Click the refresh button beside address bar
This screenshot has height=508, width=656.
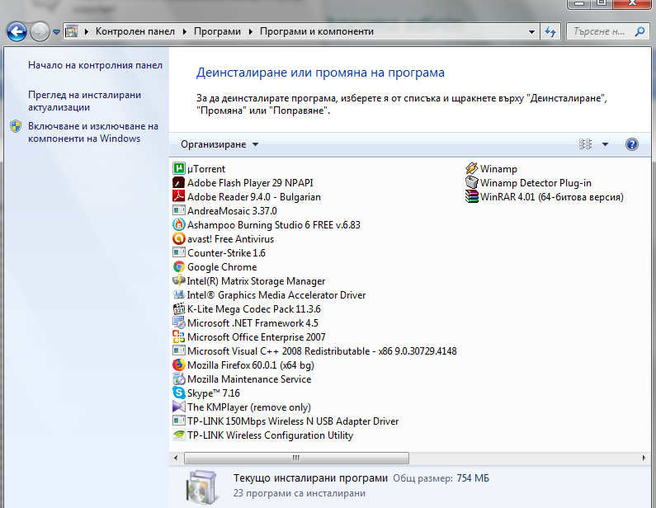551,32
